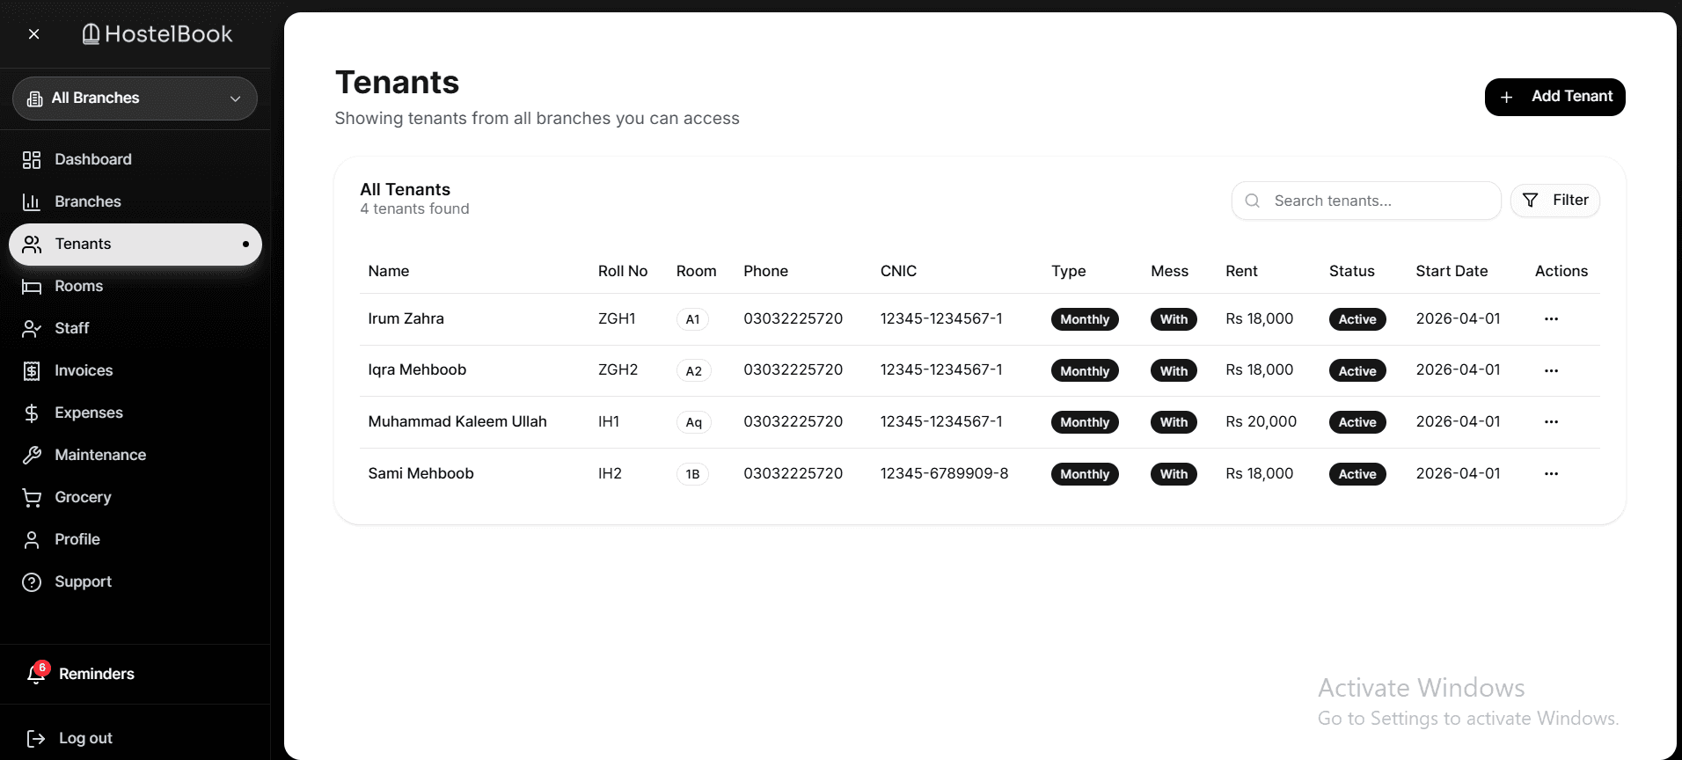
Task: Click the Start Date column header
Action: [x=1452, y=271]
